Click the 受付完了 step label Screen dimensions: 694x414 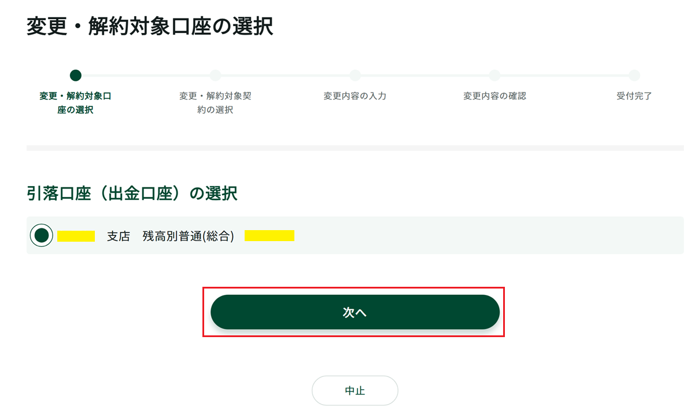click(x=634, y=96)
